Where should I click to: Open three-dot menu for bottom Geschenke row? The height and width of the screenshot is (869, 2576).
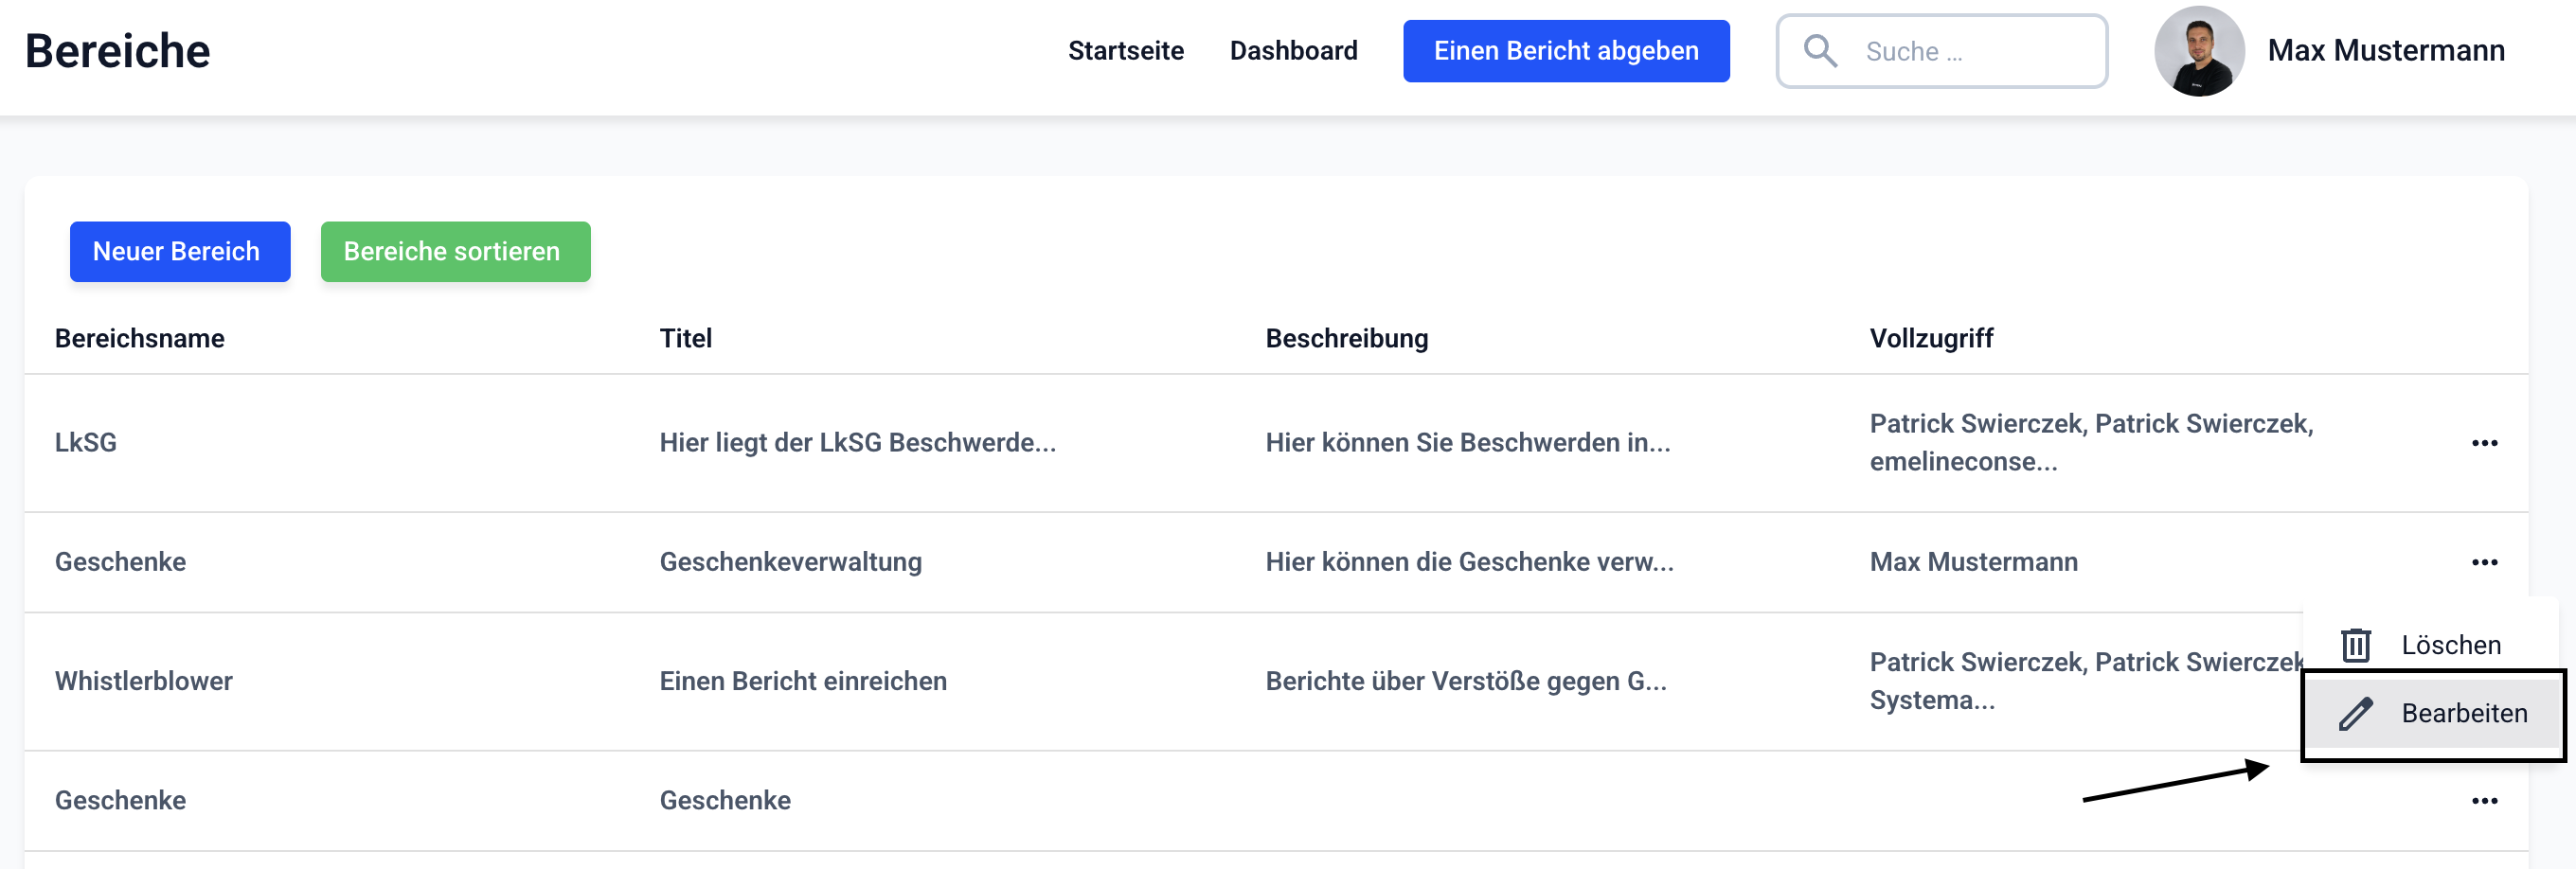click(2484, 801)
